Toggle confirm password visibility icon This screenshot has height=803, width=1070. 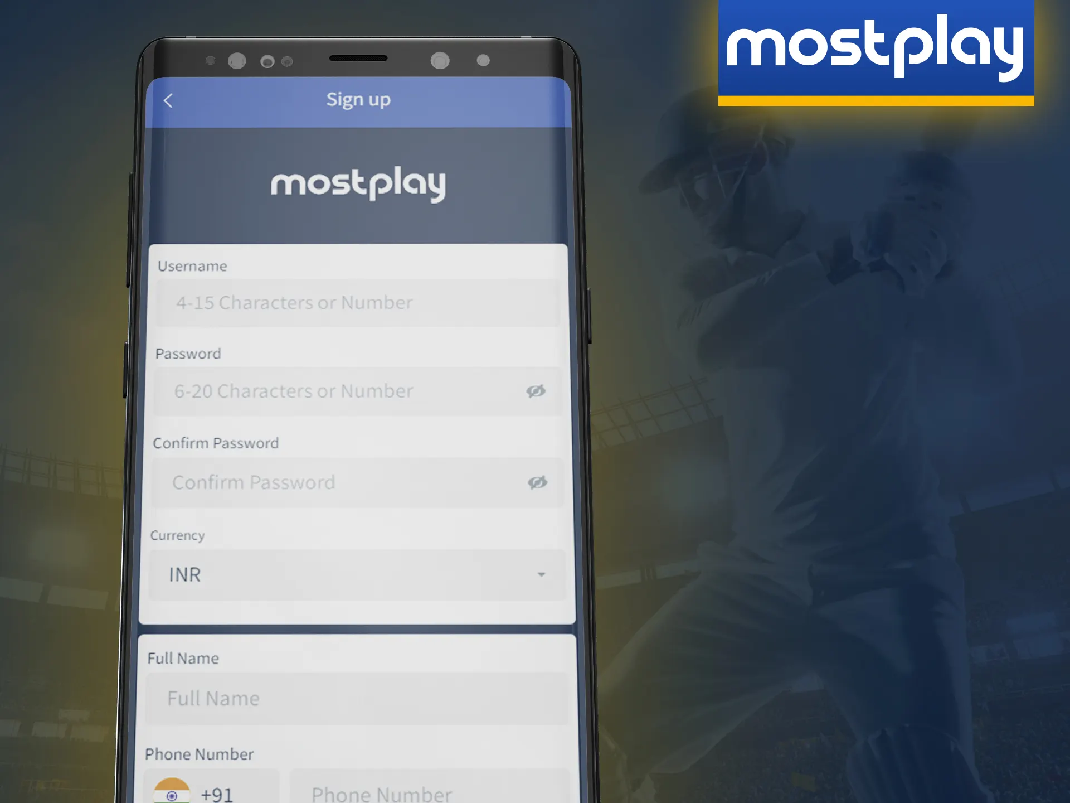(x=537, y=481)
